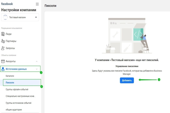Click the Партнеры partners icon
170x113 pixels.
click(3, 41)
